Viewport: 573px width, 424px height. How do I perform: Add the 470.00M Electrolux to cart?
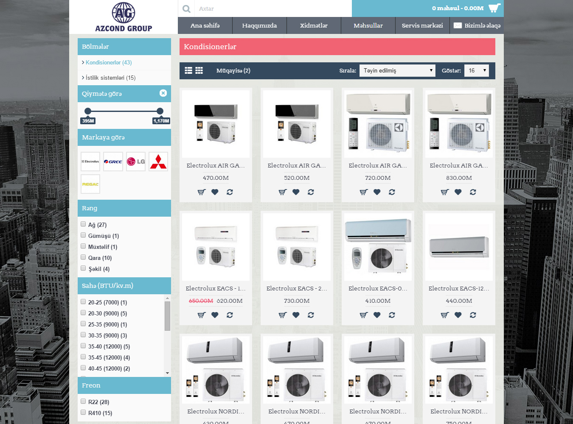(202, 192)
